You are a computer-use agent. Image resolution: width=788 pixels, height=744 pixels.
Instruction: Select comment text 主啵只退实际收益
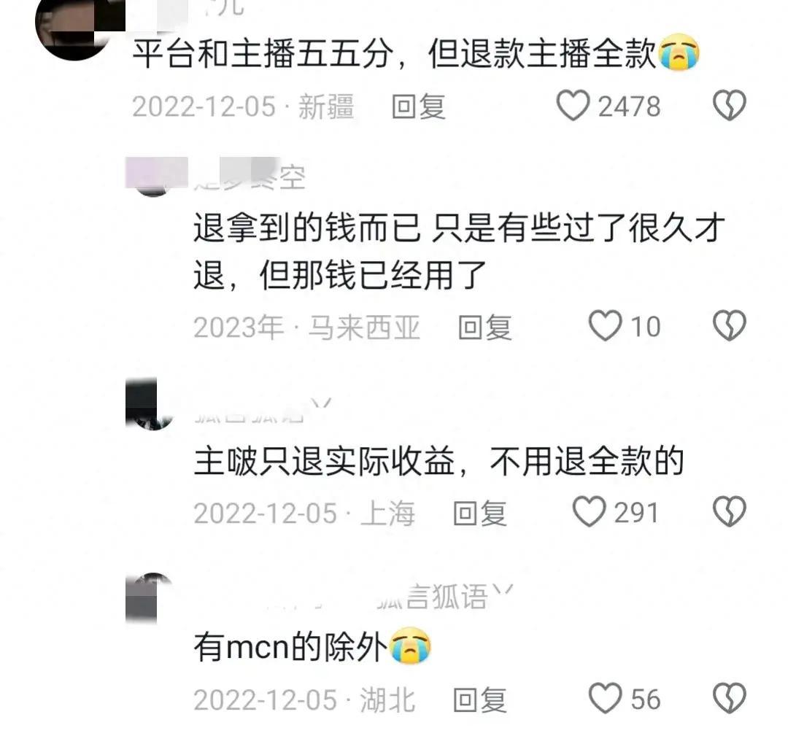[x=324, y=461]
